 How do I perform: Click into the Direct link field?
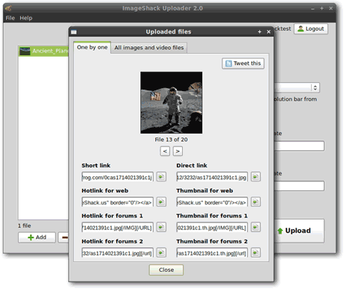tap(212, 177)
